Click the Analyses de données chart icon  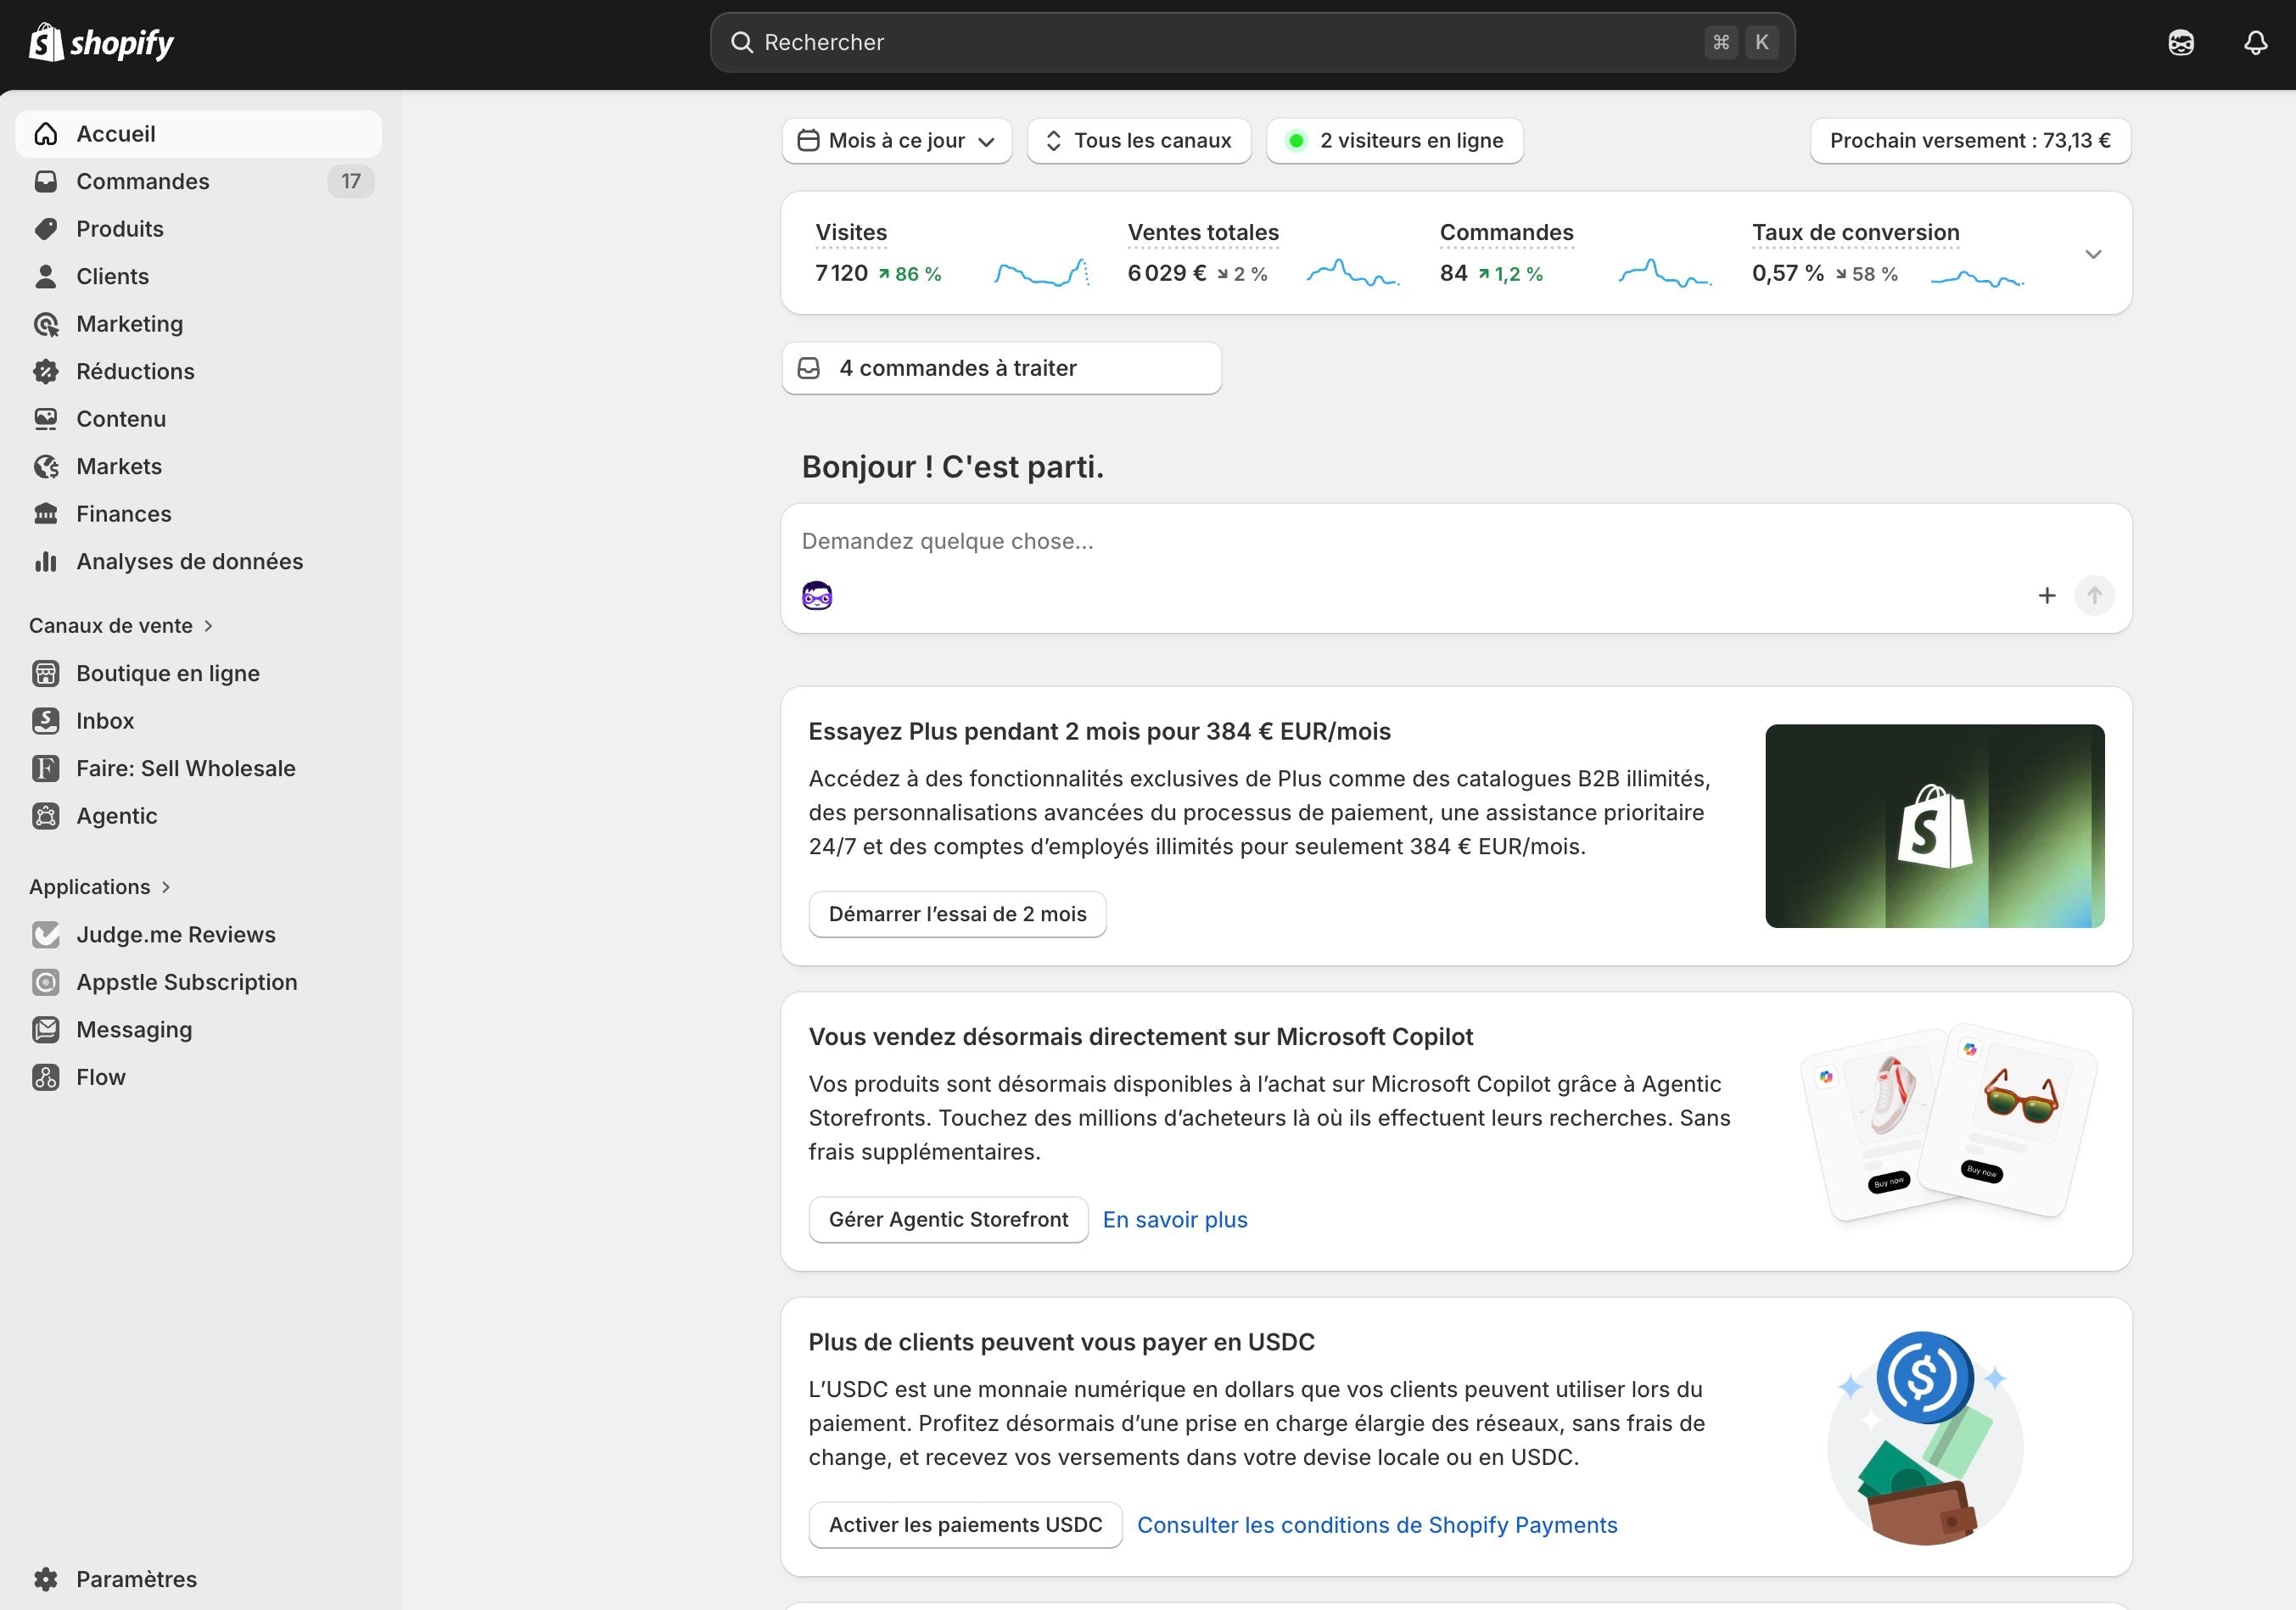click(x=46, y=561)
